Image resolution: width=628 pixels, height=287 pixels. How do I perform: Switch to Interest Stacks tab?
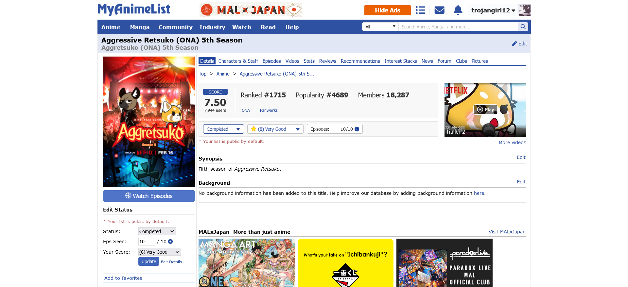pyautogui.click(x=401, y=61)
